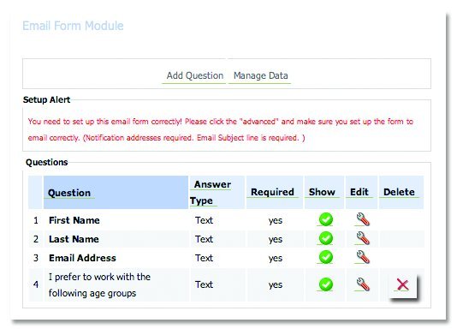Sort by Answer Type column header
Screen dimensions: 463x335
coord(211,192)
